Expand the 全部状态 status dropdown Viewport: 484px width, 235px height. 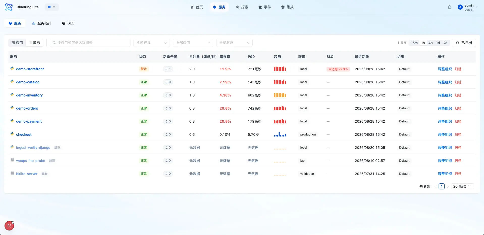click(234, 43)
